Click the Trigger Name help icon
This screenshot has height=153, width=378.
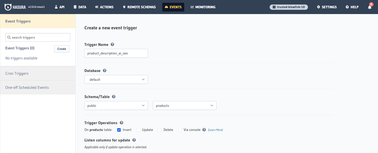click(112, 44)
